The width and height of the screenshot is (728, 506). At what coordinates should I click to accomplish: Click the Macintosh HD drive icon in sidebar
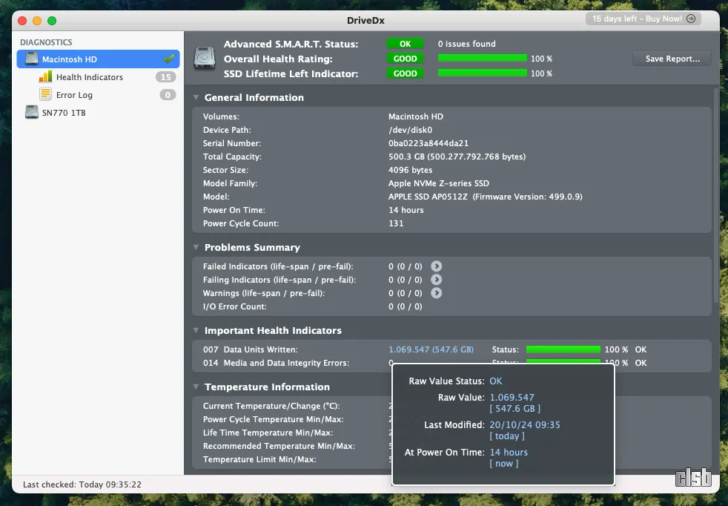(32, 59)
